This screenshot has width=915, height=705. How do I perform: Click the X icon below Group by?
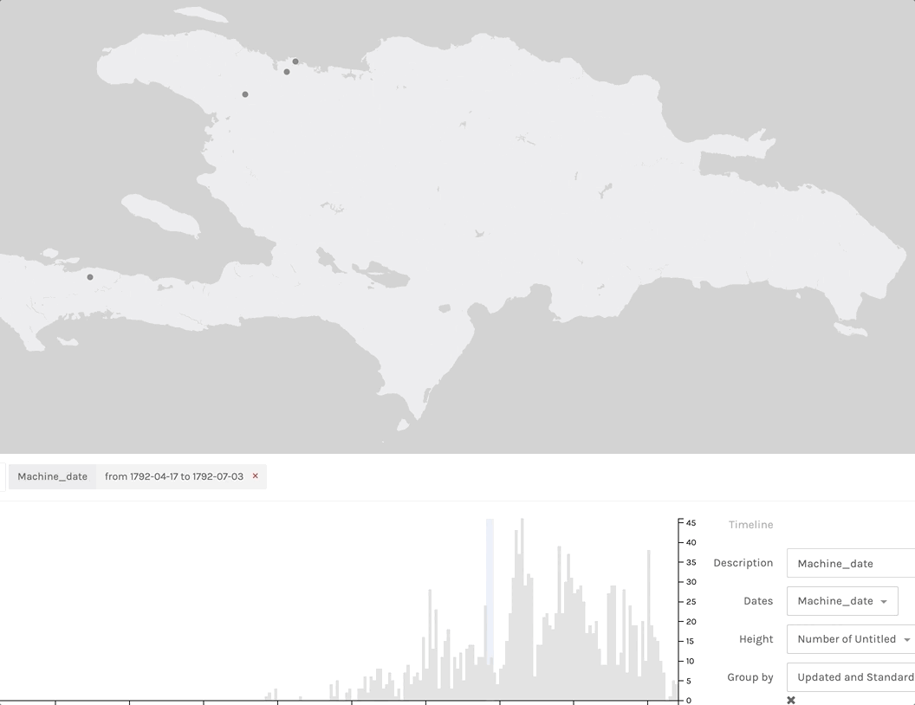(x=791, y=700)
